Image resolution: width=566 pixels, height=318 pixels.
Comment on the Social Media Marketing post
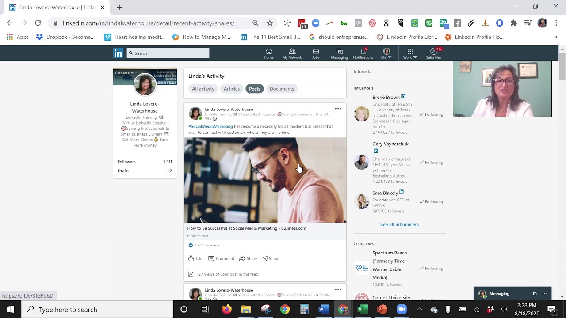pos(221,258)
